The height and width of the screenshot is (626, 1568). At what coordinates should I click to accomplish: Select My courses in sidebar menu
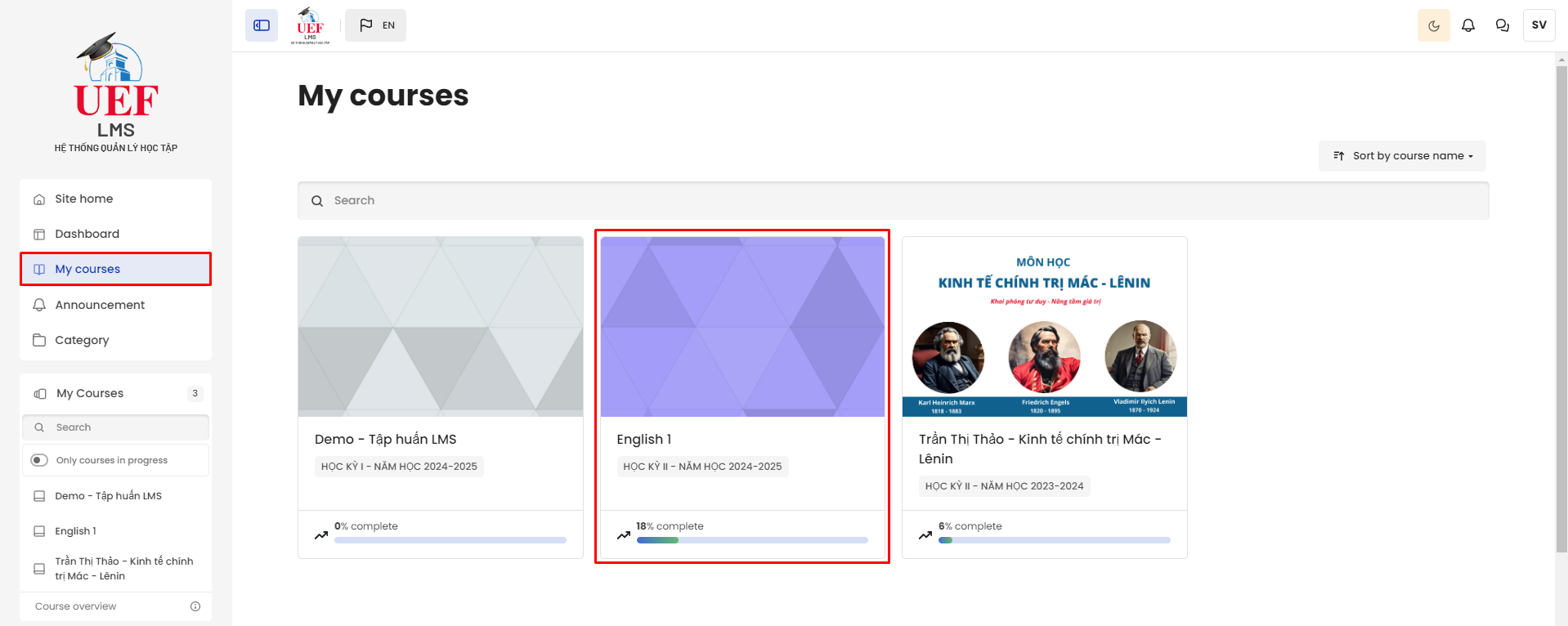pos(115,269)
